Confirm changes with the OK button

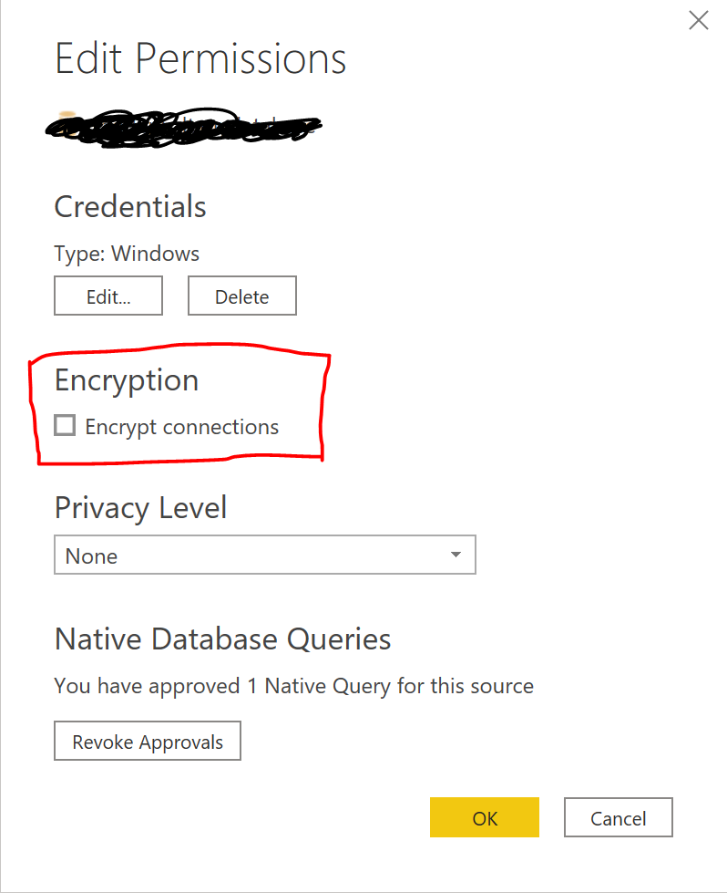(485, 817)
